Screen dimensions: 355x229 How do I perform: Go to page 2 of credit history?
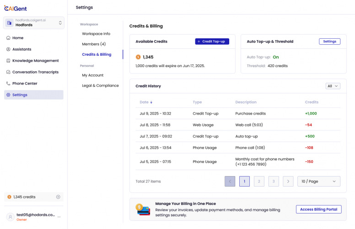259,182
